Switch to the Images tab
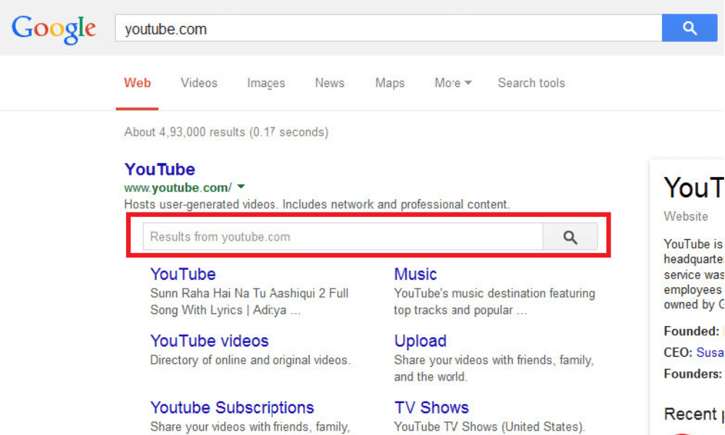This screenshot has height=435, width=725. point(266,83)
